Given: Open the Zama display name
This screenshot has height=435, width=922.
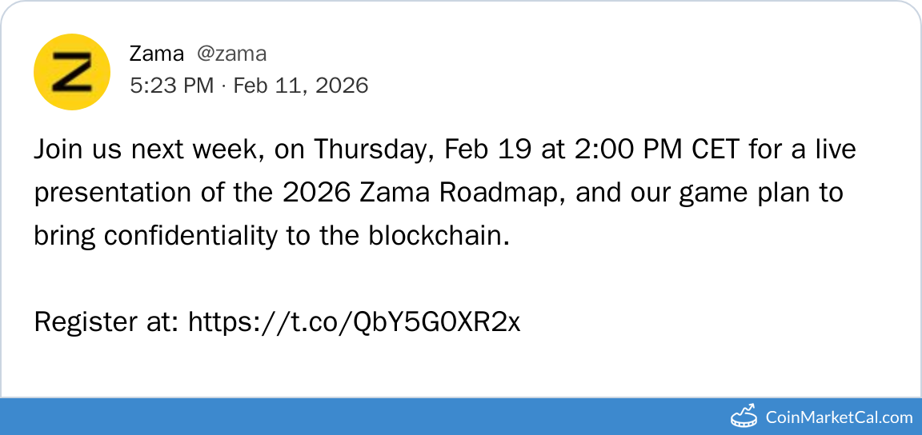Looking at the screenshot, I should coord(156,54).
